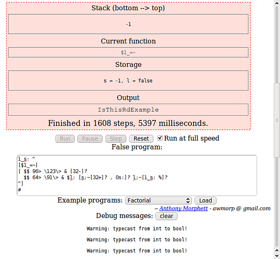Screen dimensions: 280x259
Task: Click the Step button
Action: (x=116, y=139)
